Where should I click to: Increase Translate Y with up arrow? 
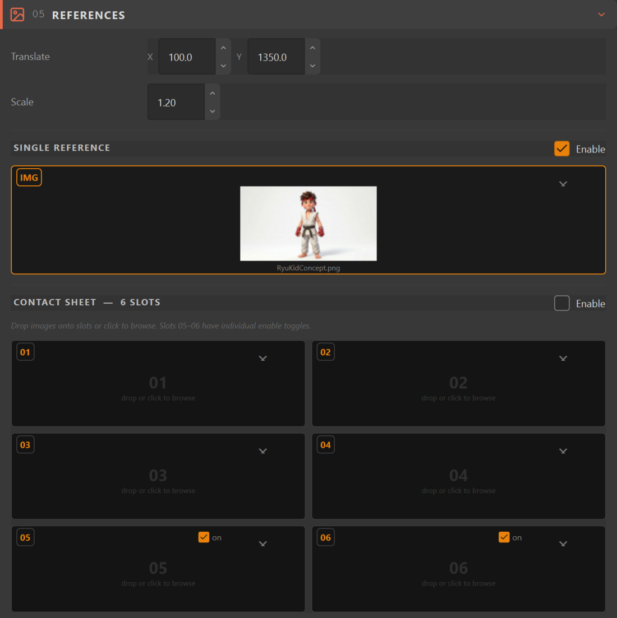pyautogui.click(x=312, y=48)
